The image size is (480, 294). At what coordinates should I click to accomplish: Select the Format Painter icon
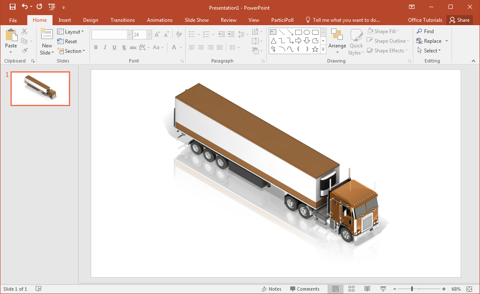pyautogui.click(x=25, y=50)
